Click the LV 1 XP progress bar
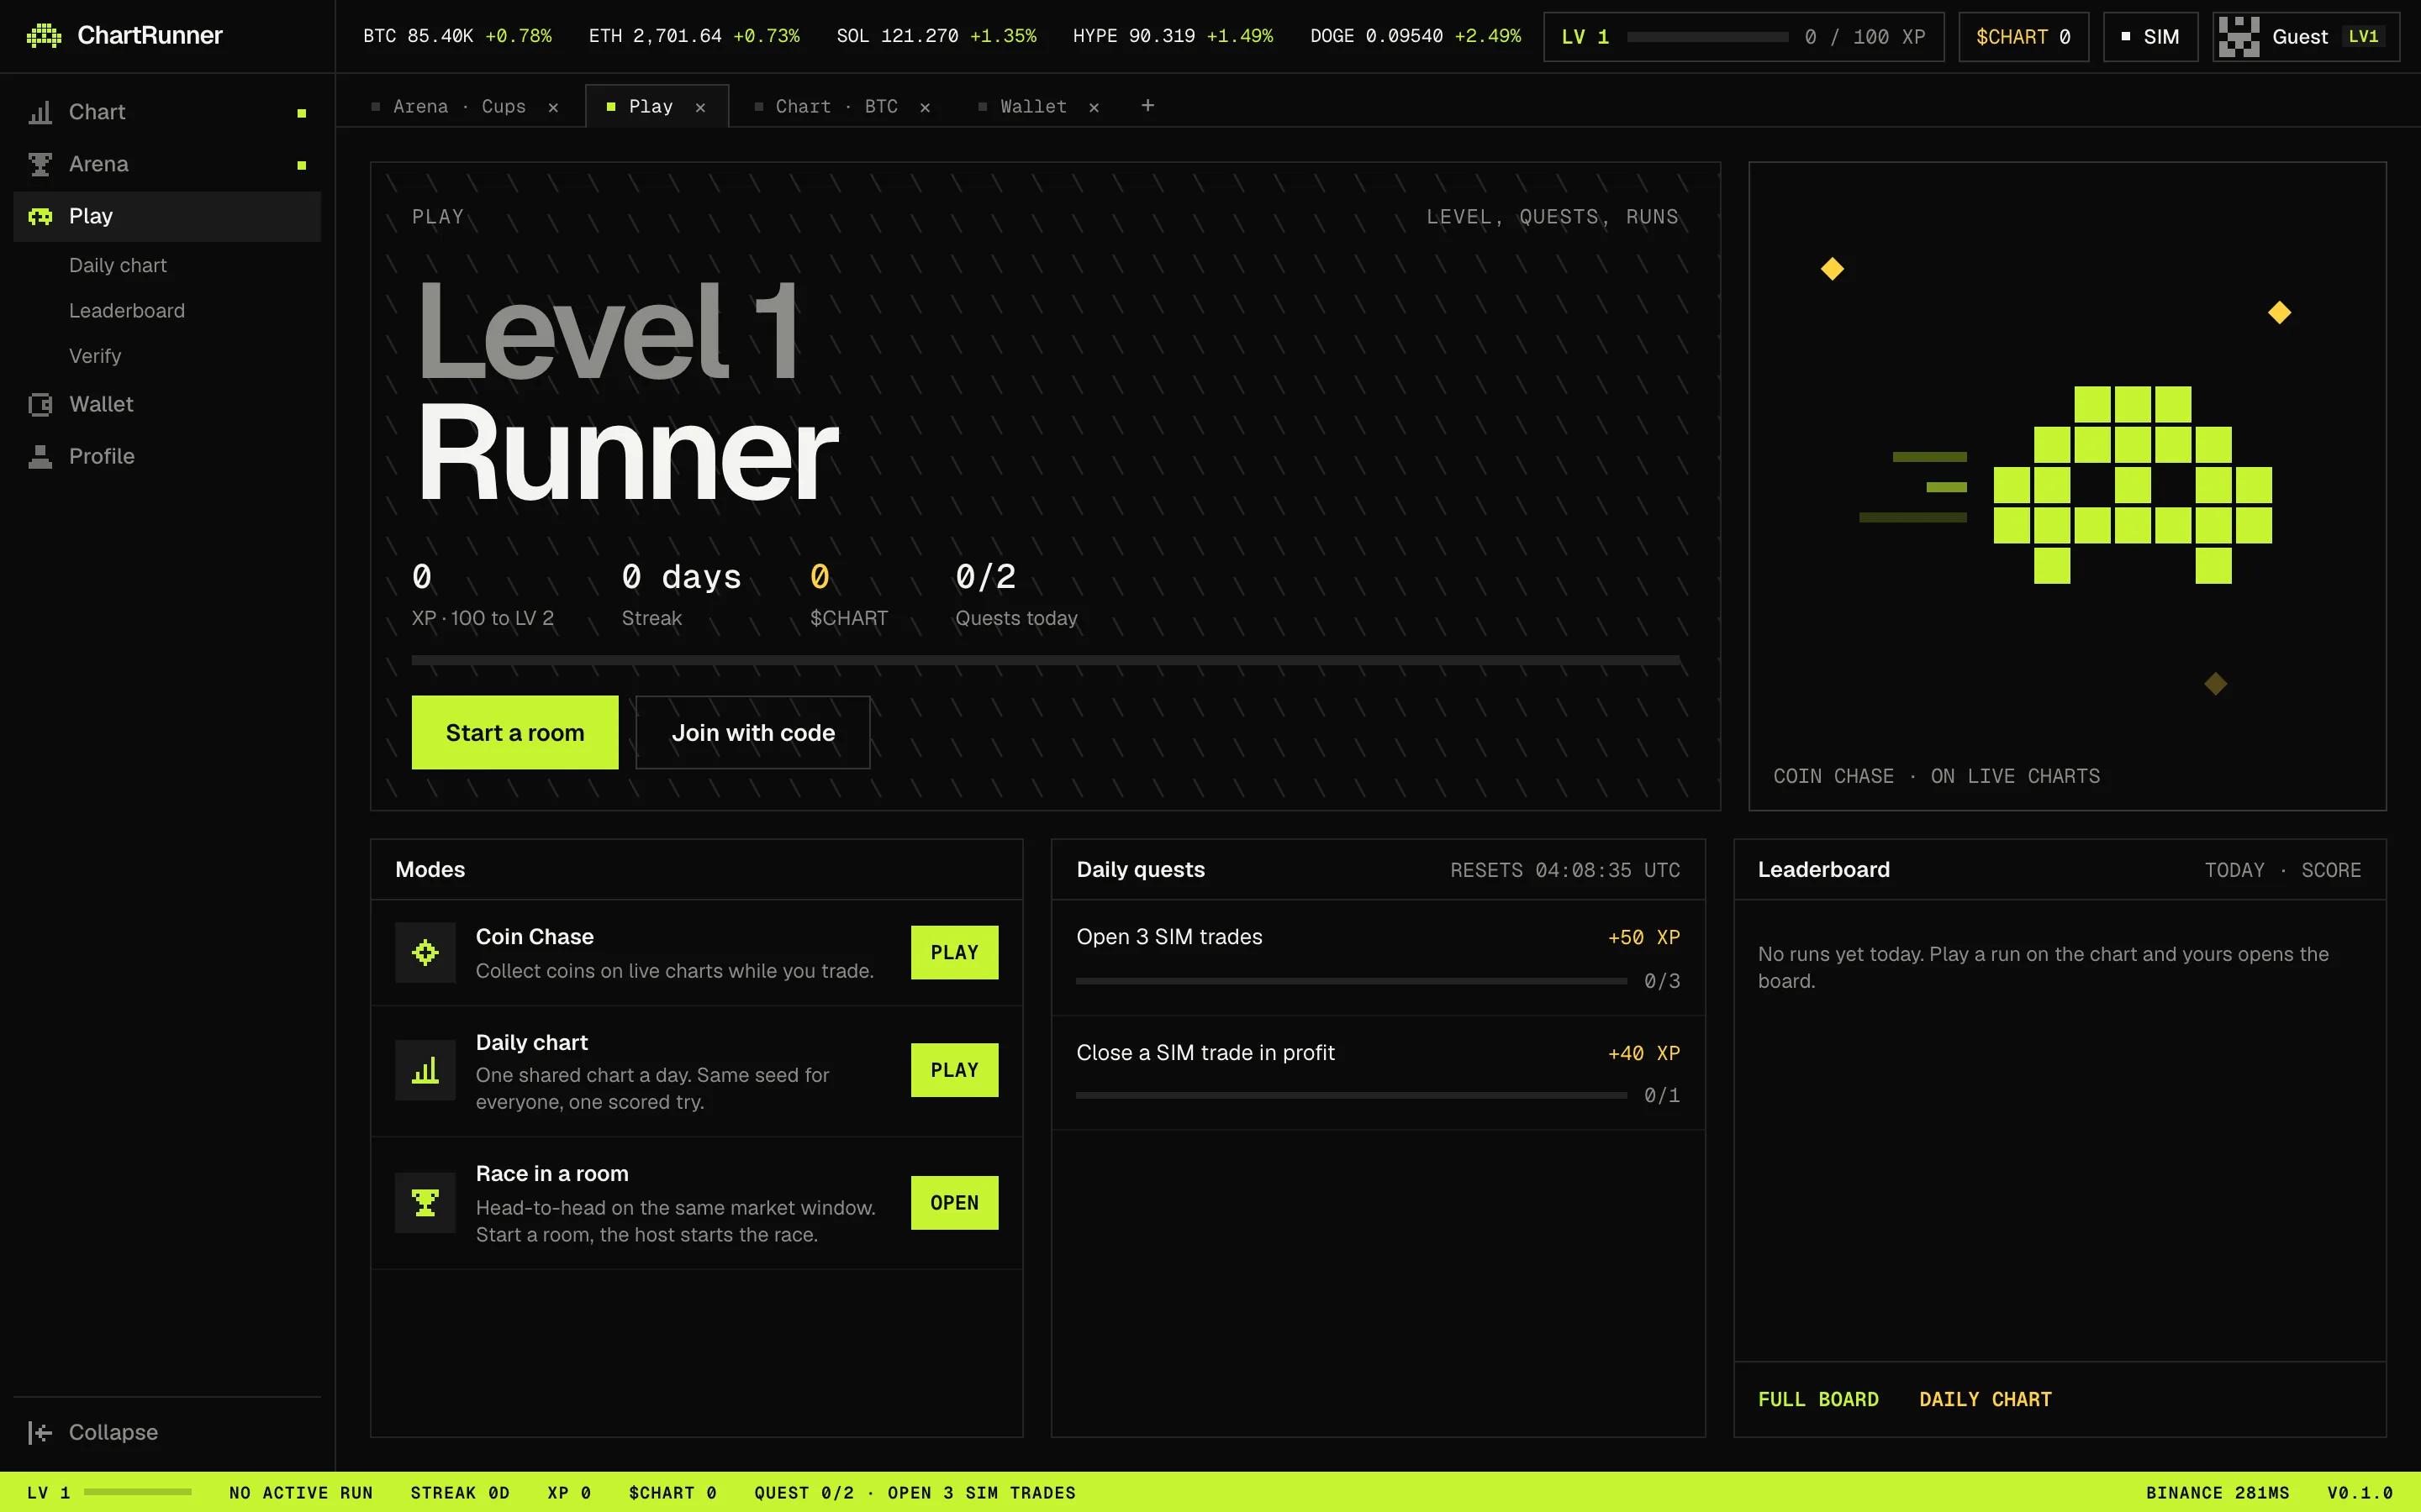Image resolution: width=2421 pixels, height=1512 pixels. tap(1707, 37)
